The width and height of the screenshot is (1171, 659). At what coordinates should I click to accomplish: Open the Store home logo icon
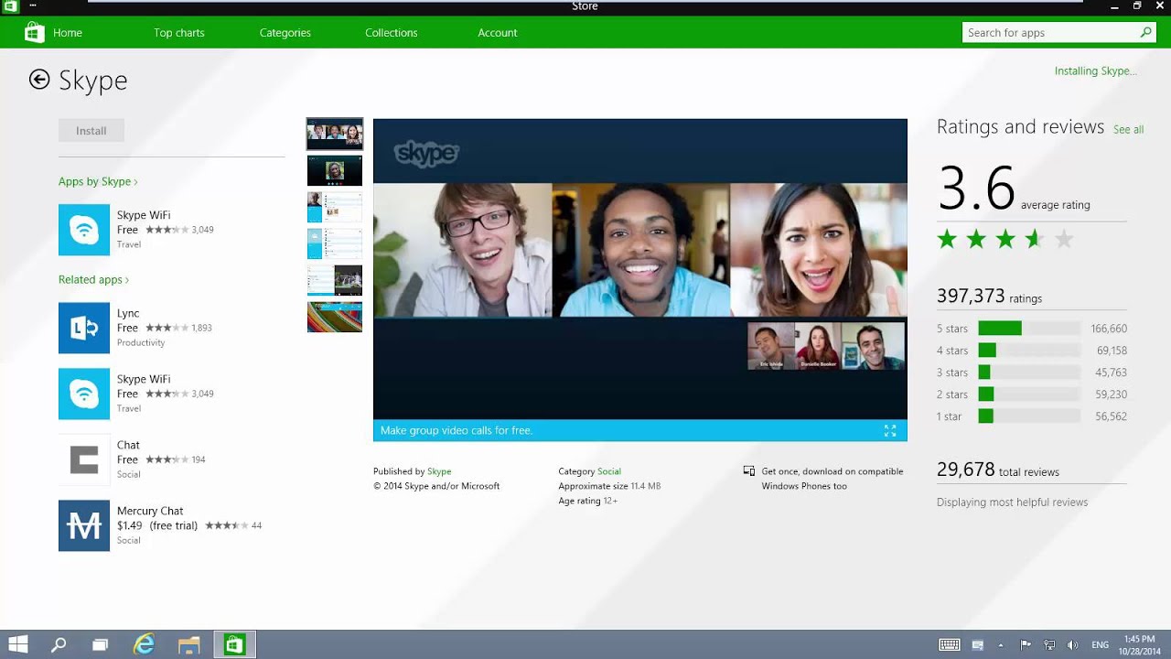tap(34, 33)
